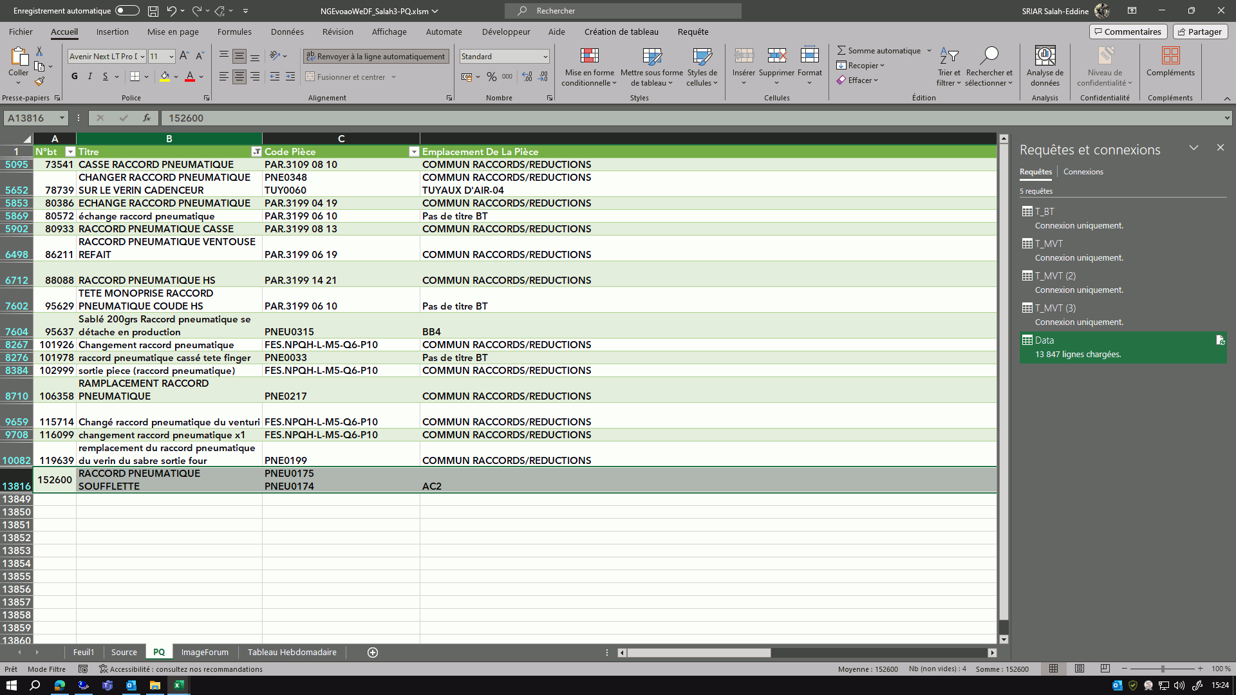Open the Mise en forme conditionnelle menu
This screenshot has height=695, width=1236.
click(588, 66)
